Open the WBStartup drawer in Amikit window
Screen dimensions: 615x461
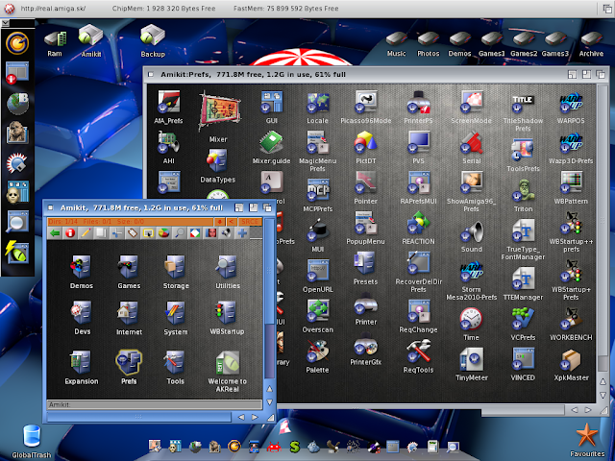pyautogui.click(x=227, y=313)
